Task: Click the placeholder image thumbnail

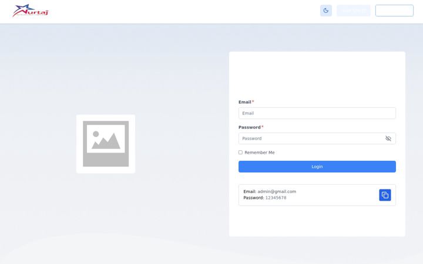Action: (106, 144)
